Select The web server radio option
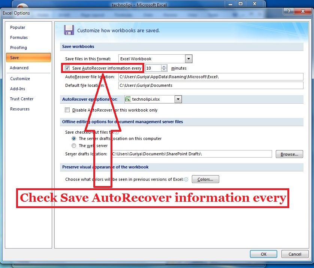The width and height of the screenshot is (314, 268). 74,146
